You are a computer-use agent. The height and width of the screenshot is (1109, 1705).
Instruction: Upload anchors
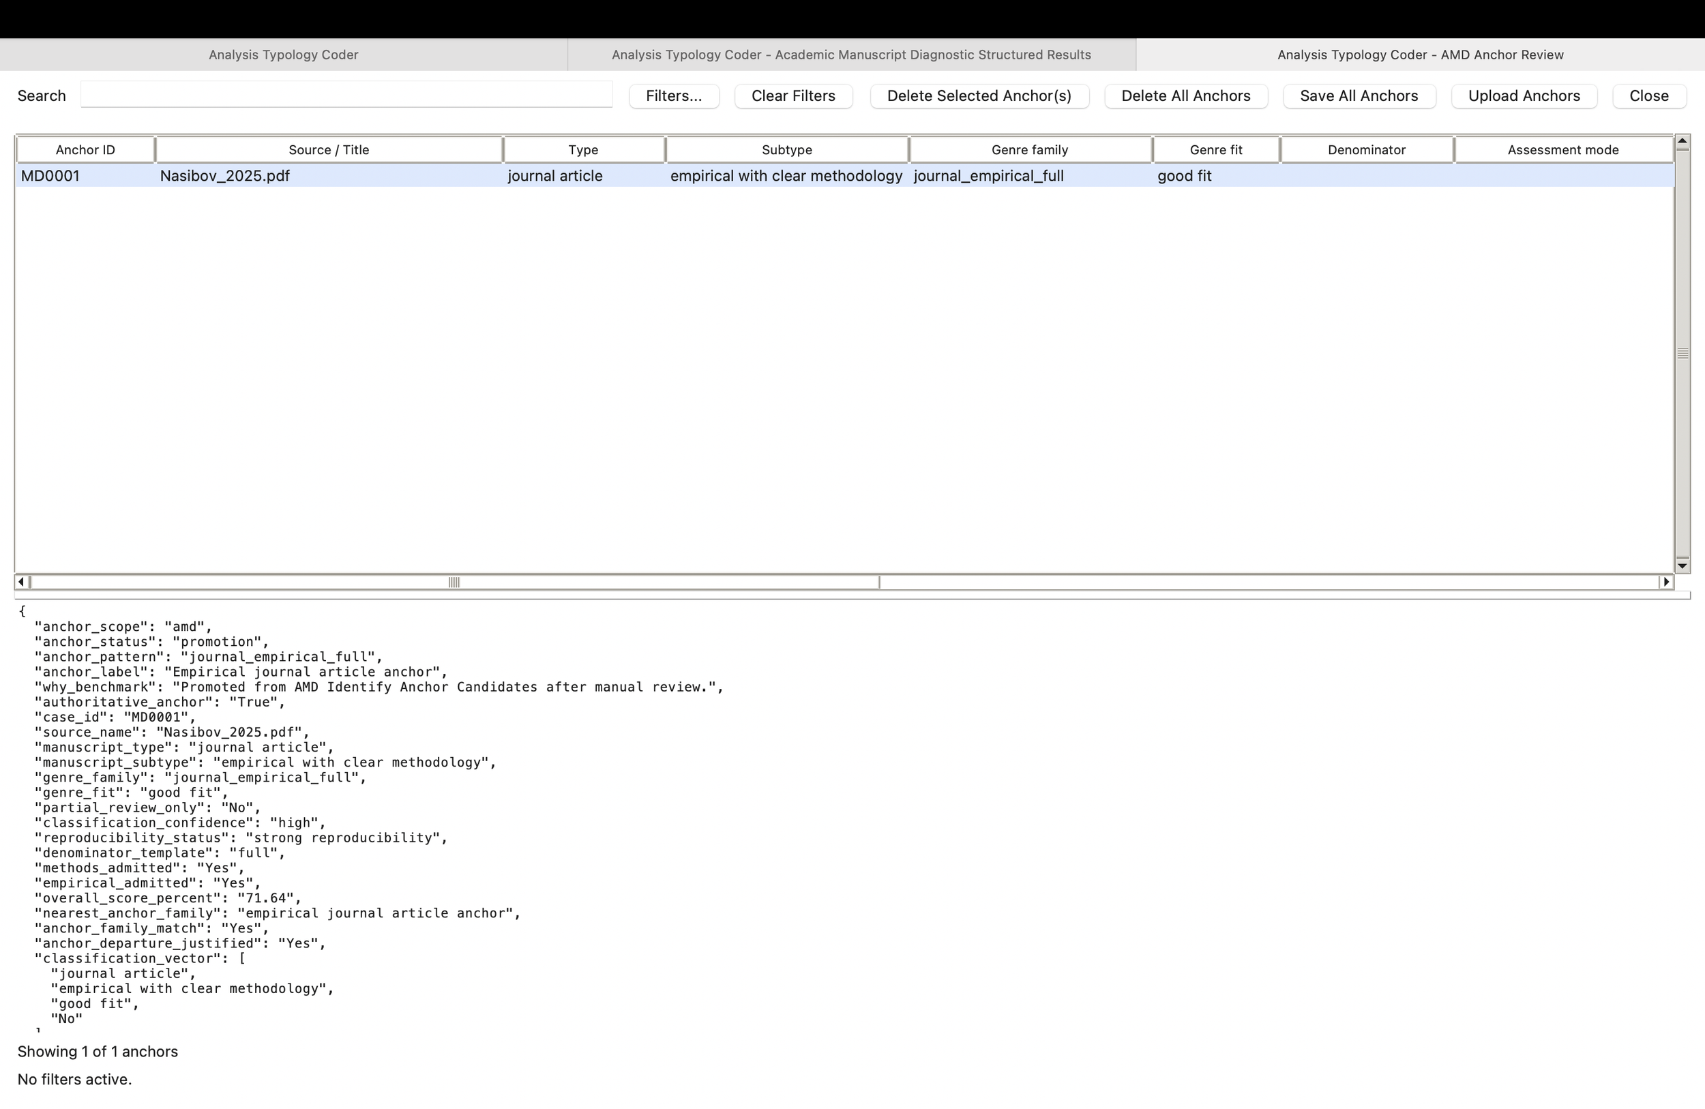tap(1524, 95)
